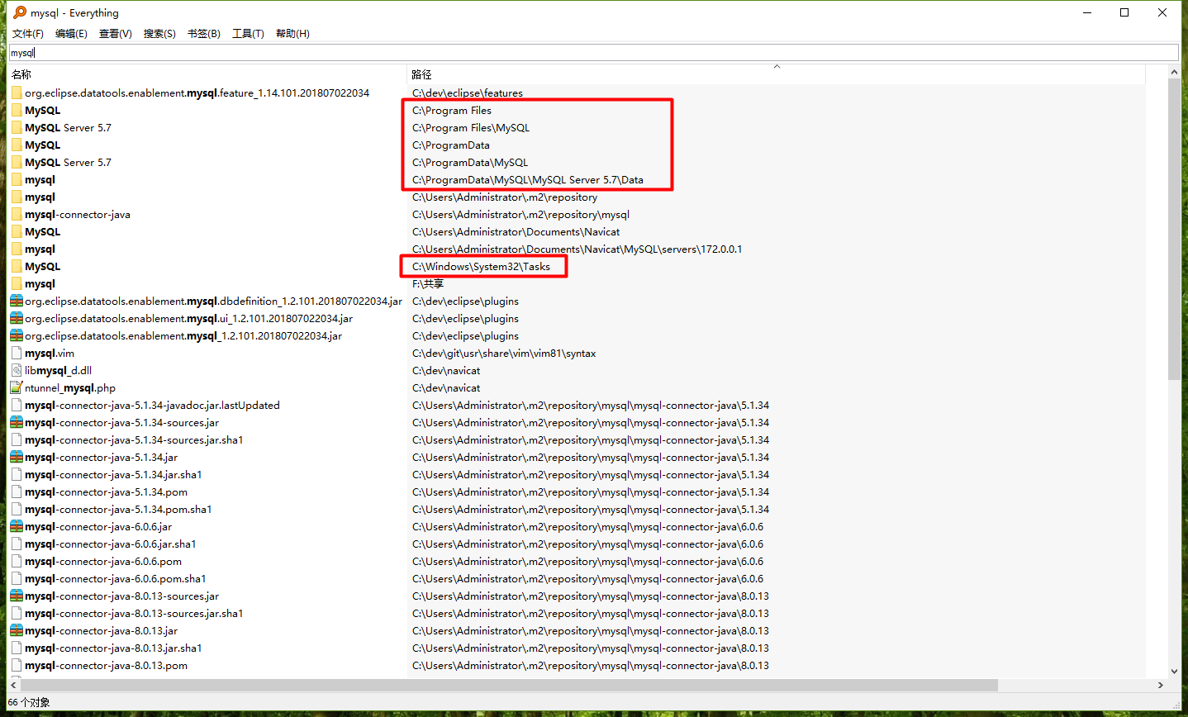Screen dimensions: 1188x717
Task: Click folder icon of MySQL in System32\Tasks
Action: pyautogui.click(x=17, y=266)
